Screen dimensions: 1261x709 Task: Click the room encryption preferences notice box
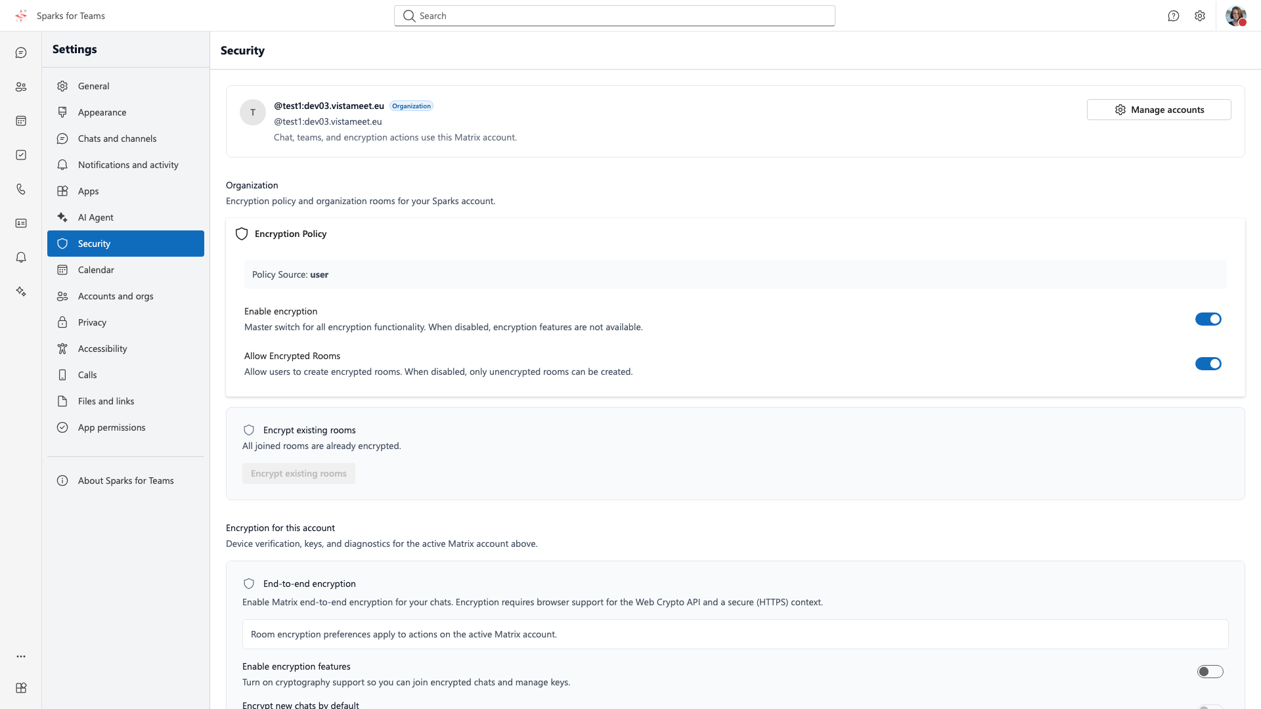click(x=736, y=634)
